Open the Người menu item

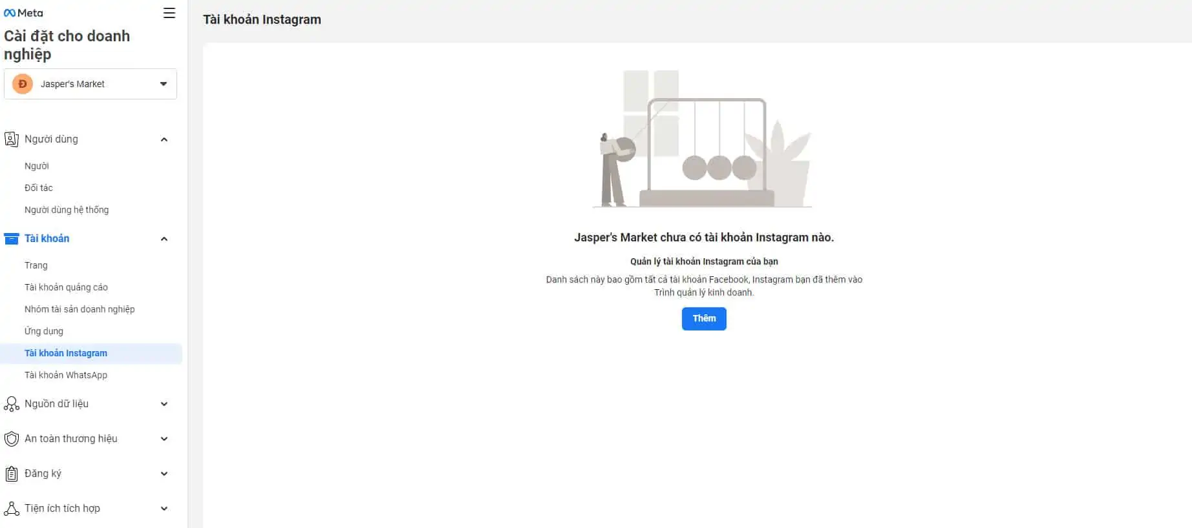tap(37, 166)
